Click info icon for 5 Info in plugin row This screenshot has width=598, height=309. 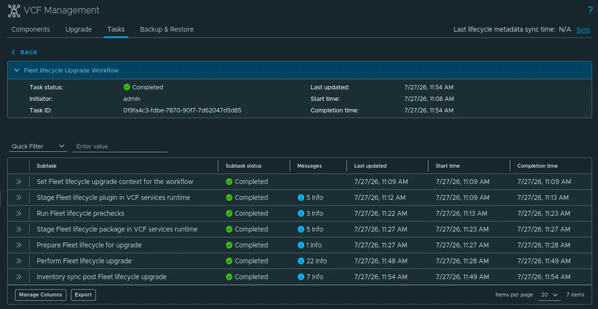tap(301, 198)
